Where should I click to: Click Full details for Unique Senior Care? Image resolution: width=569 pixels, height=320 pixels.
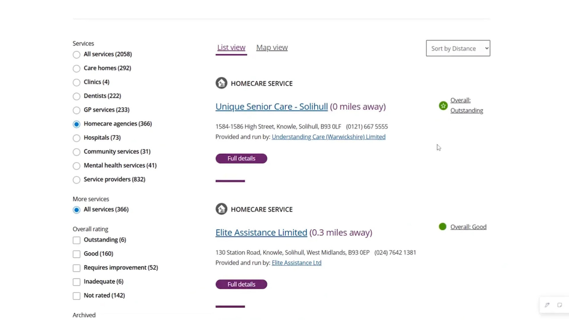241,158
